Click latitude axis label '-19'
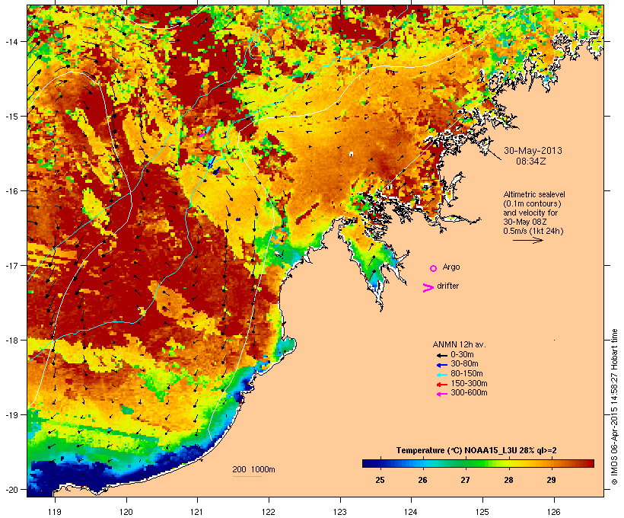Viewport: 624px width, 518px height. 11,415
